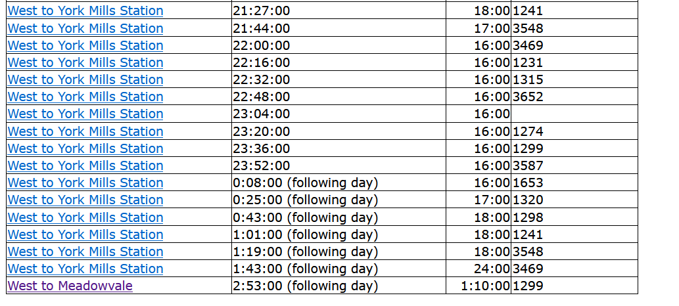Image resolution: width=679 pixels, height=306 pixels.
Task: Open York Mills Station link at 21:27:00
Action: click(85, 11)
